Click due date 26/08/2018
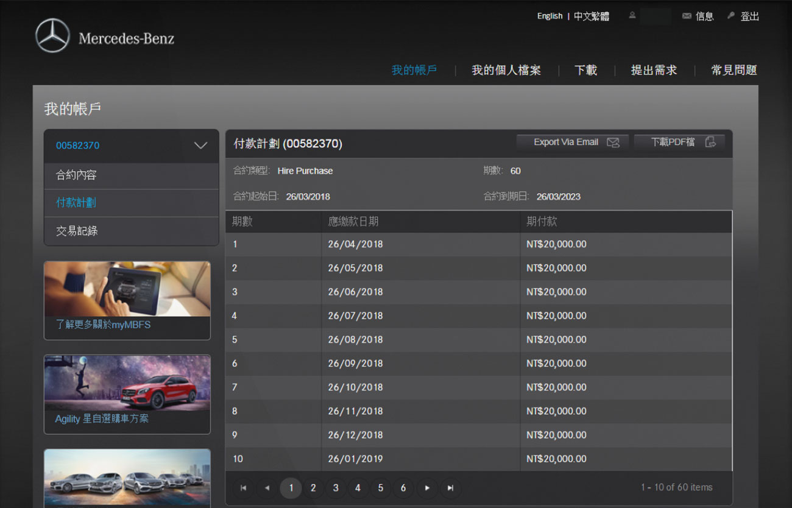This screenshot has width=792, height=508. pos(355,339)
